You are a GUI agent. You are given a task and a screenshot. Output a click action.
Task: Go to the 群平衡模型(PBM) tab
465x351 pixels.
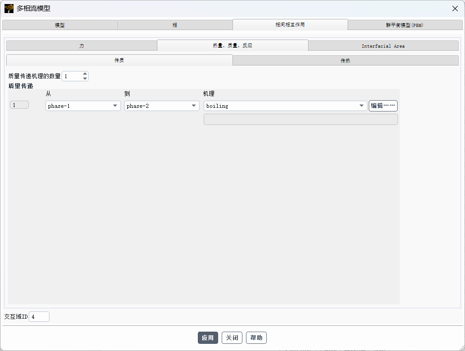click(405, 25)
